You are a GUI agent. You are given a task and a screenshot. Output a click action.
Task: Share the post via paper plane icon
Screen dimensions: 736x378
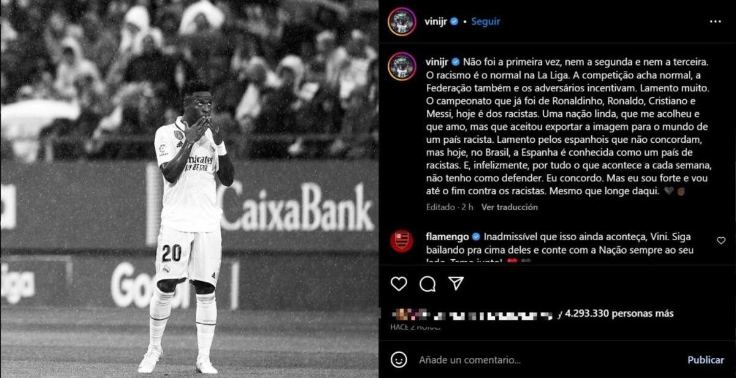(456, 283)
